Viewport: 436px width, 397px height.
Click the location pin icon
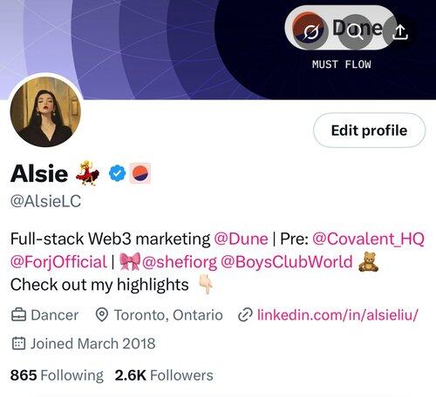click(x=102, y=315)
